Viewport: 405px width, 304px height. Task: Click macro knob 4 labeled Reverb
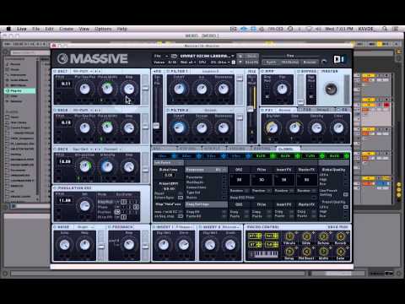tap(340, 236)
